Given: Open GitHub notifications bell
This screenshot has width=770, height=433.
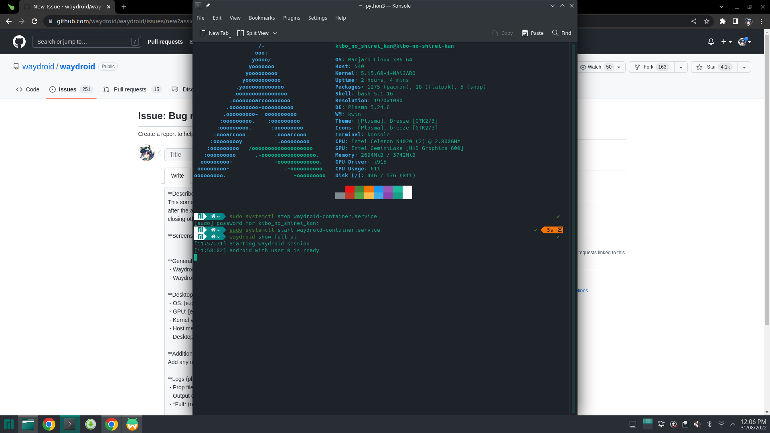Looking at the screenshot, I should [711, 42].
